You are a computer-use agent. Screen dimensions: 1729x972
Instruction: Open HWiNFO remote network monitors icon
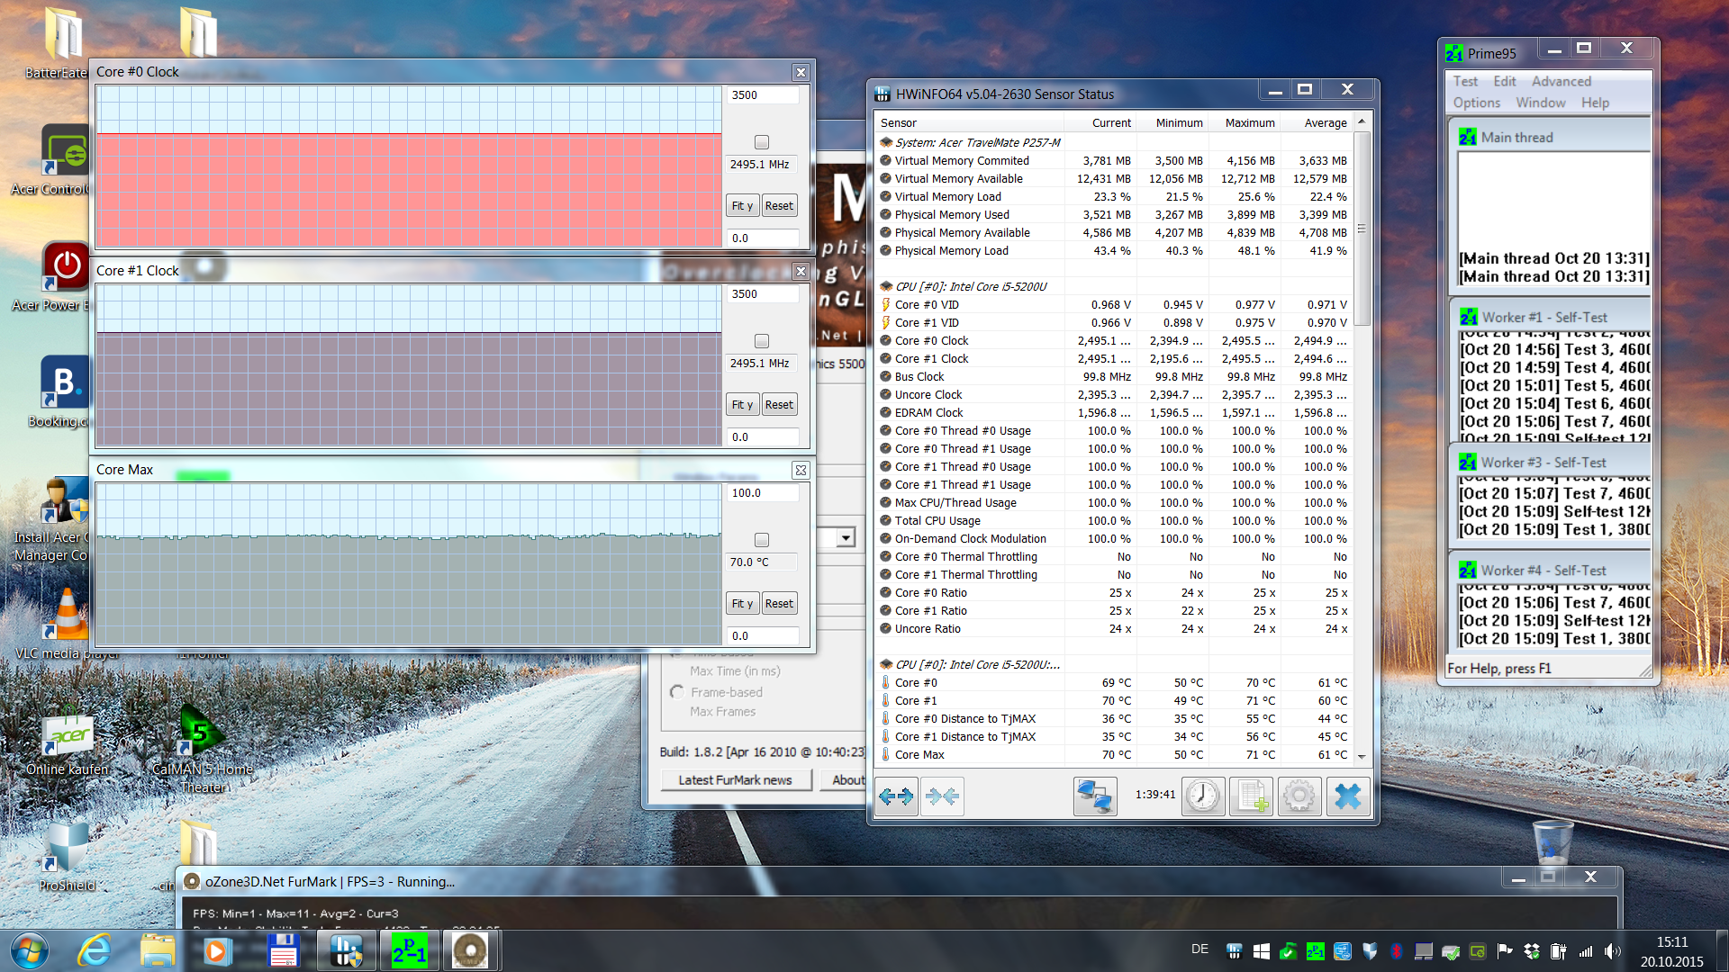(1095, 796)
